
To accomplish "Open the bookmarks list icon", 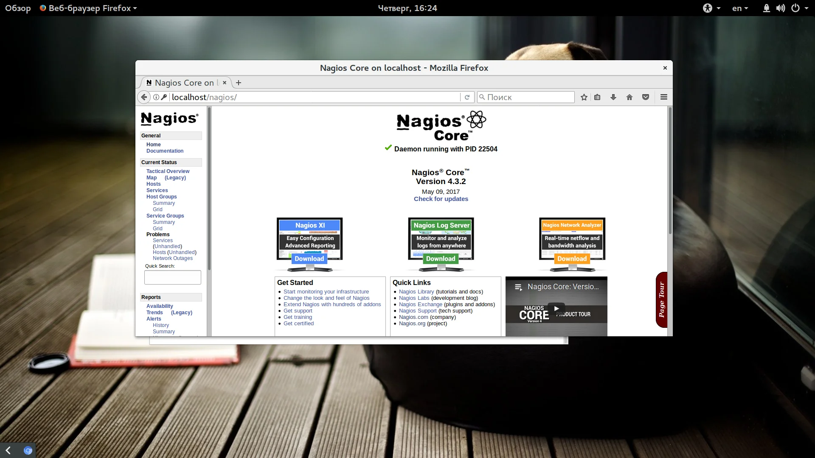I will [x=597, y=97].
